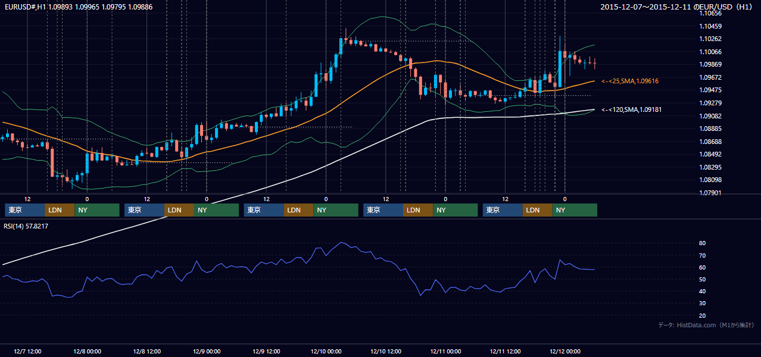Viewport: 761px width, 357px height.
Task: Click price axis label 1.08885
Action: coord(710,129)
